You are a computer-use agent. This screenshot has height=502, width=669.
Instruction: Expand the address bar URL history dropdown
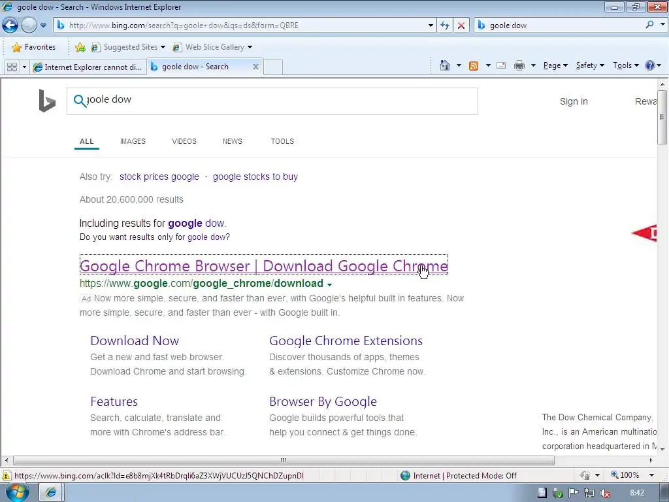[431, 25]
